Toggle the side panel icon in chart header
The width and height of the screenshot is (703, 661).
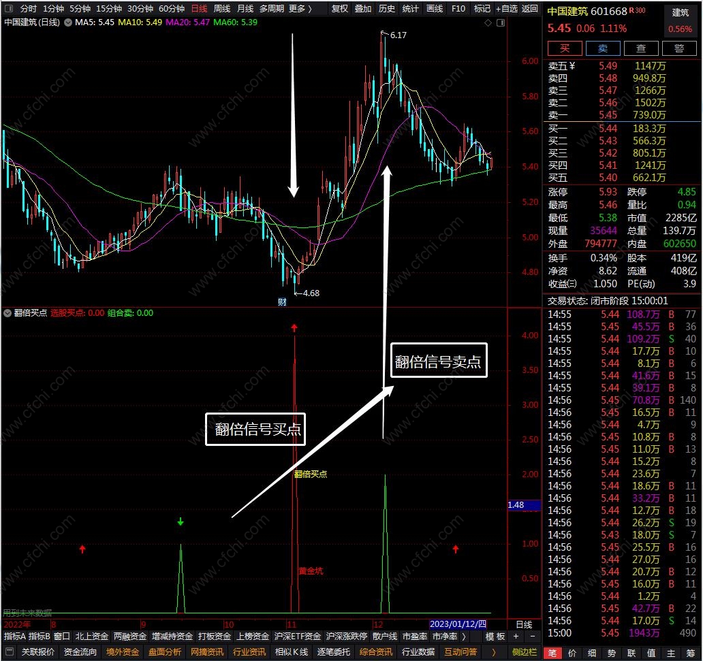(x=501, y=22)
